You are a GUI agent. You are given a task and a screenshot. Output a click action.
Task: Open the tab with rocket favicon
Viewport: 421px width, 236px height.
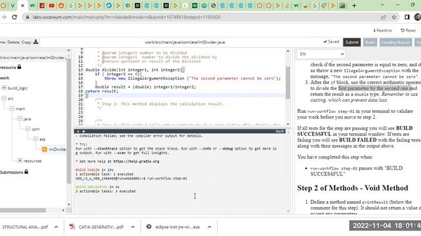(324, 5)
